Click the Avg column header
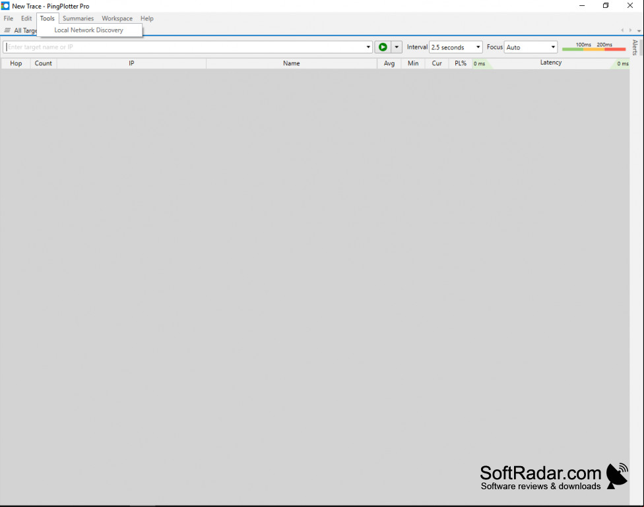The image size is (644, 507). click(389, 63)
